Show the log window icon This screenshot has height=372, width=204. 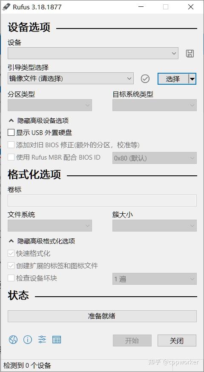(x=57, y=340)
